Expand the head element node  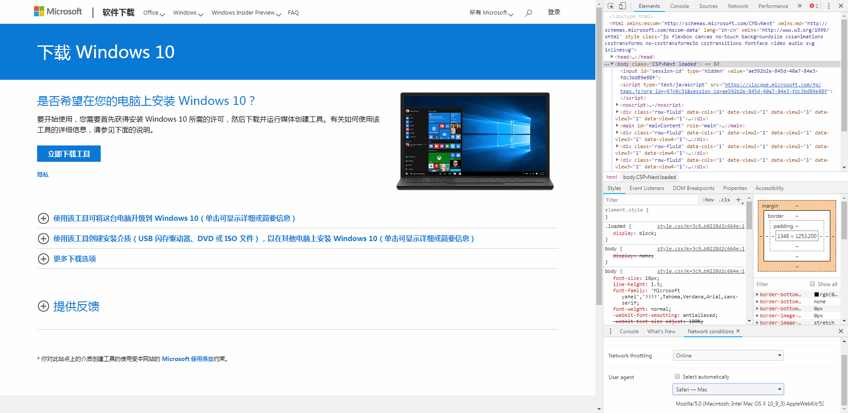[x=612, y=57]
